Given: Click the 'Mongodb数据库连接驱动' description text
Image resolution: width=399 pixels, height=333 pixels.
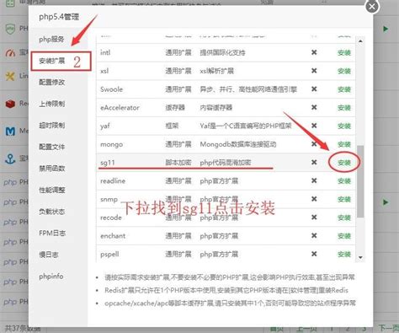Looking at the screenshot, I should [238, 144].
